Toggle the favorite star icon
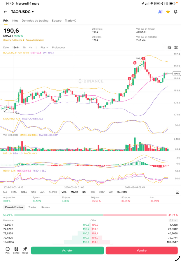Image resolution: width=181 pixels, height=262 pixels. pyautogui.click(x=168, y=12)
